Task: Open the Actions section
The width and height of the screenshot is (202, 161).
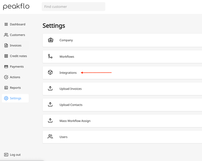Action: [x=15, y=77]
